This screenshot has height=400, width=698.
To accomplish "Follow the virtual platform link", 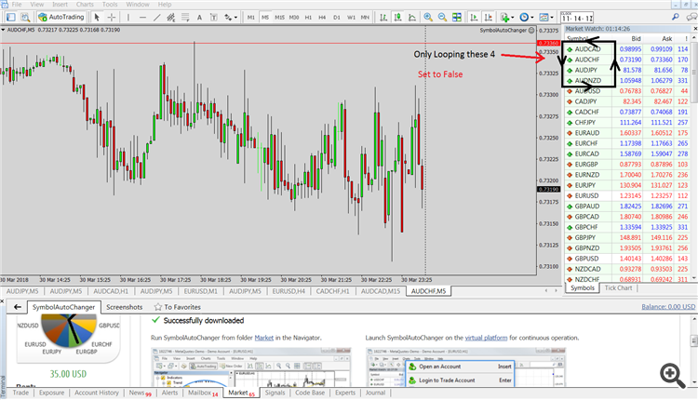I will (486, 338).
